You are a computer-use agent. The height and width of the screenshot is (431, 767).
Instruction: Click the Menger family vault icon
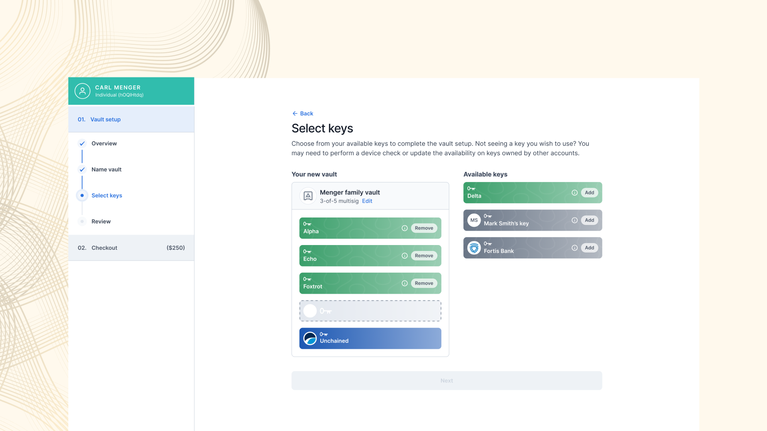click(308, 196)
